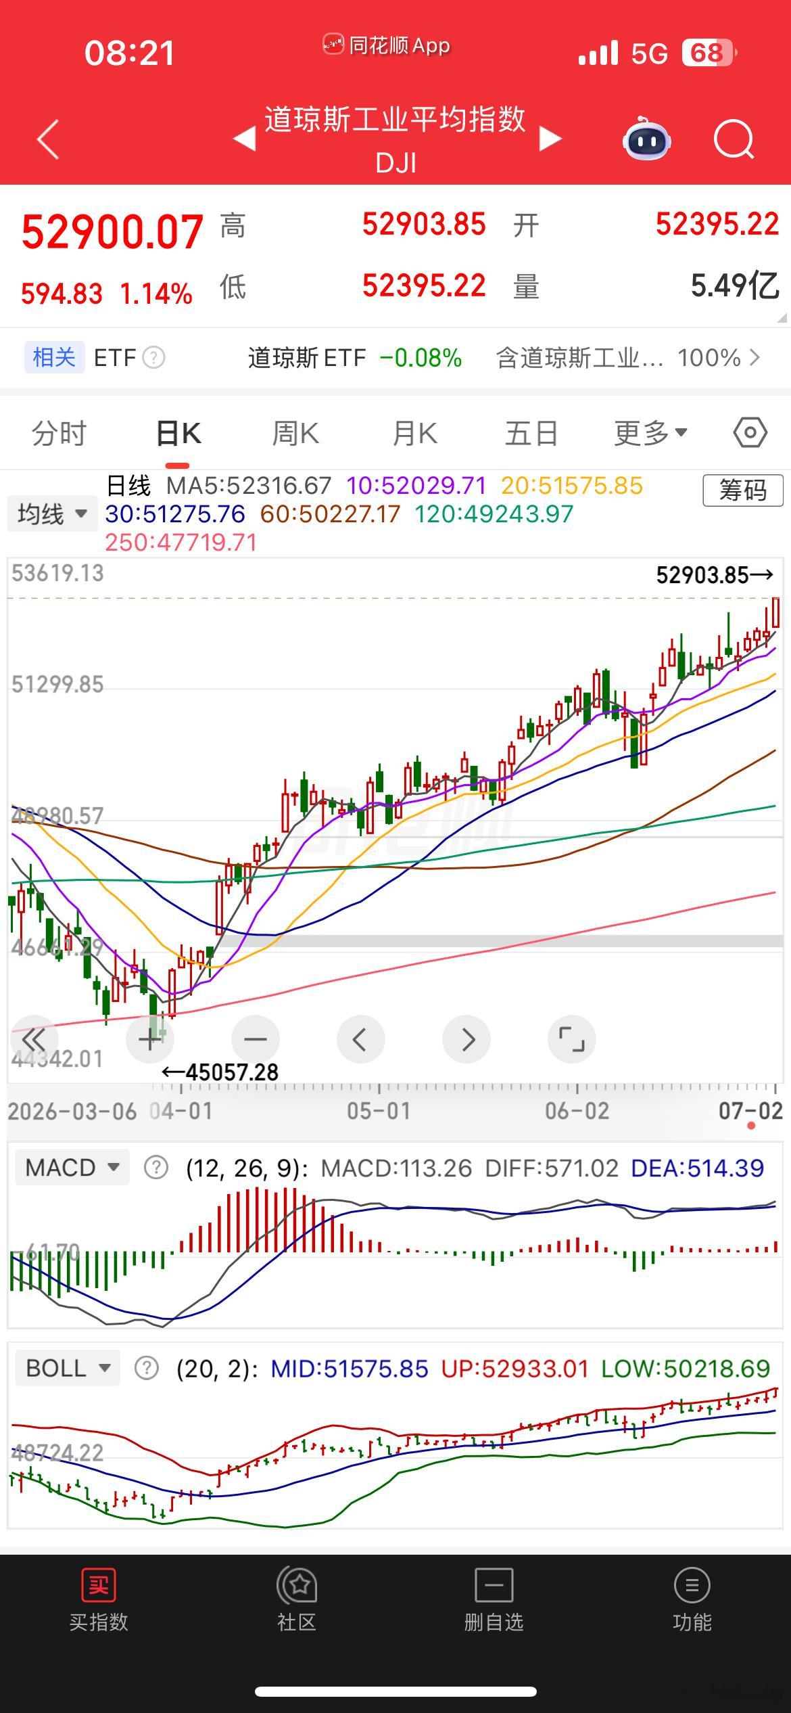The height and width of the screenshot is (1713, 791).
Task: Tap MA20 value 51575.85
Action: coord(572,486)
